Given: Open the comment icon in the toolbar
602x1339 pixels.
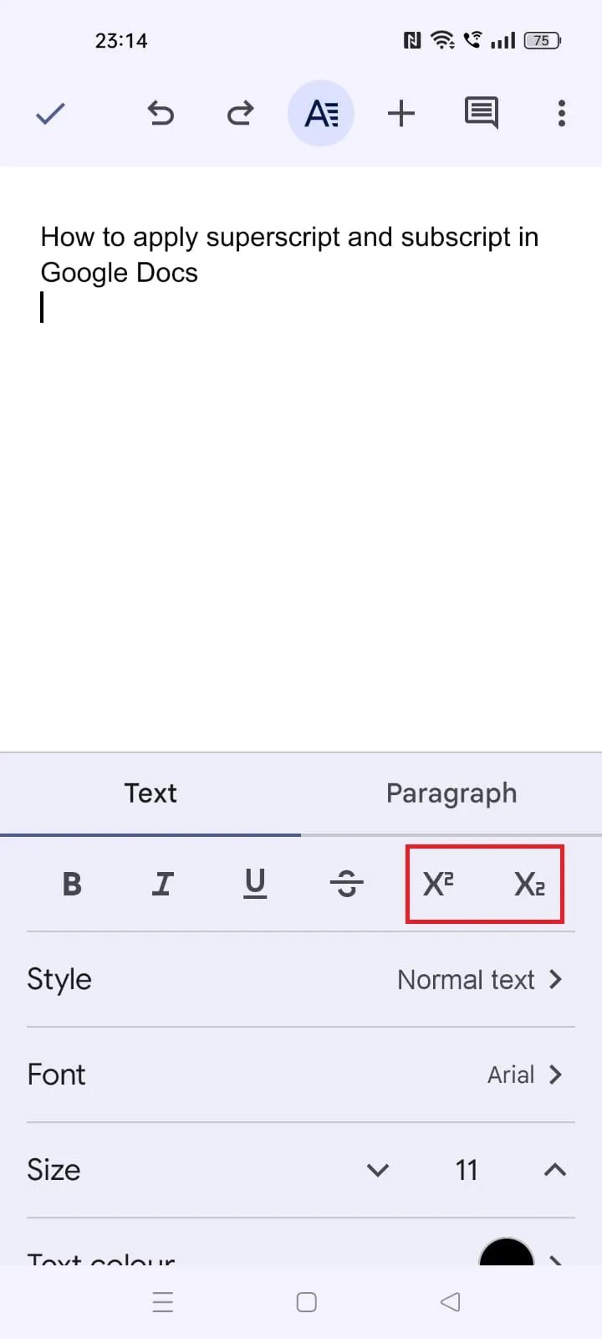Looking at the screenshot, I should [x=482, y=113].
